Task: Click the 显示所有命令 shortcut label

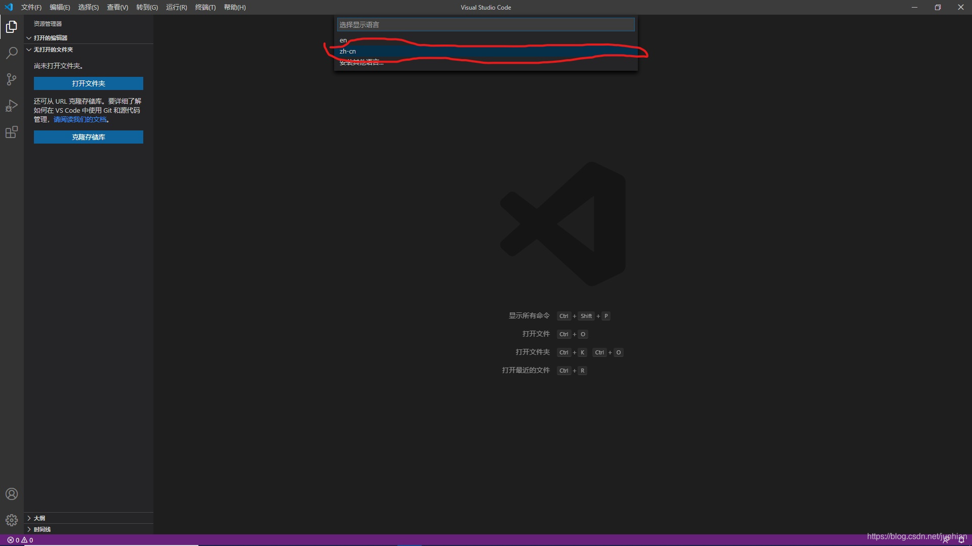Action: click(x=529, y=316)
